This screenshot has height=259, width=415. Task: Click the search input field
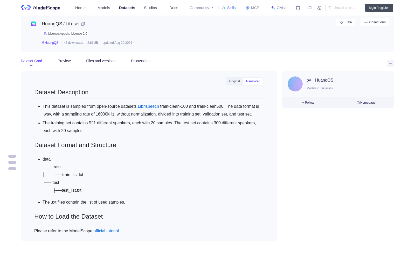[x=345, y=8]
